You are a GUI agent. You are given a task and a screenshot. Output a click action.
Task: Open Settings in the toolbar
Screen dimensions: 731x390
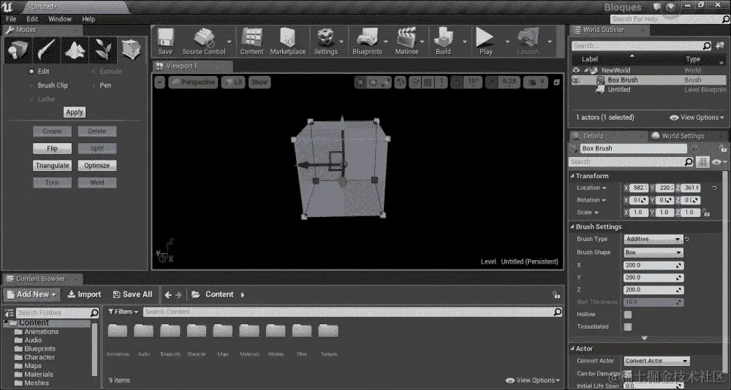pos(325,42)
